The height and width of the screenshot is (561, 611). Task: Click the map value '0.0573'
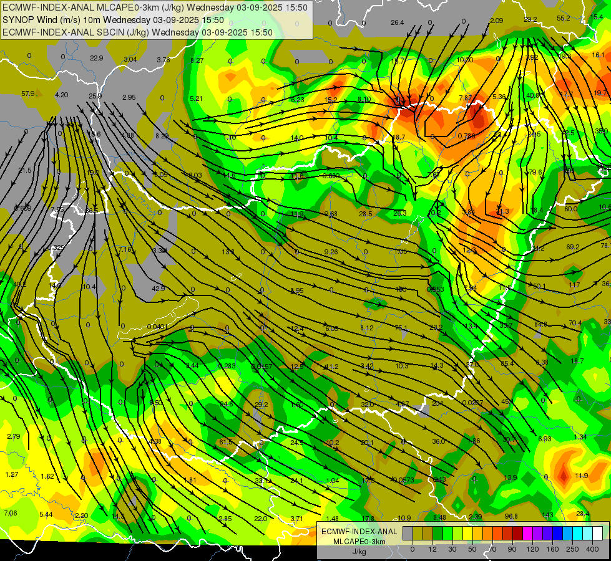[x=404, y=479]
